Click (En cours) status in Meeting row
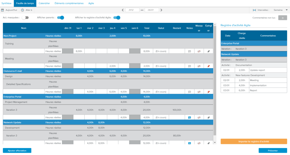290x155 pixels. 161,66
